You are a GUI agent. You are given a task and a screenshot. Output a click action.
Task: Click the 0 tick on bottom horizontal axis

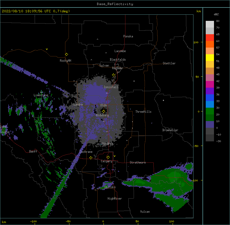(x=103, y=221)
